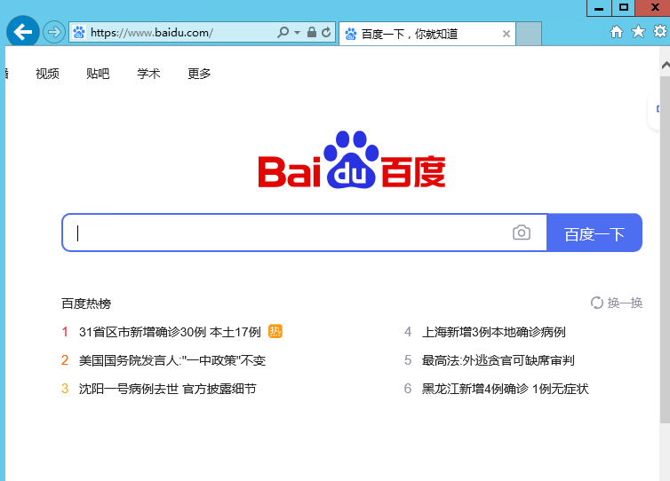The height and width of the screenshot is (481, 670).
Task: Expand the address bar autocomplete dropdown arrow
Action: (298, 33)
